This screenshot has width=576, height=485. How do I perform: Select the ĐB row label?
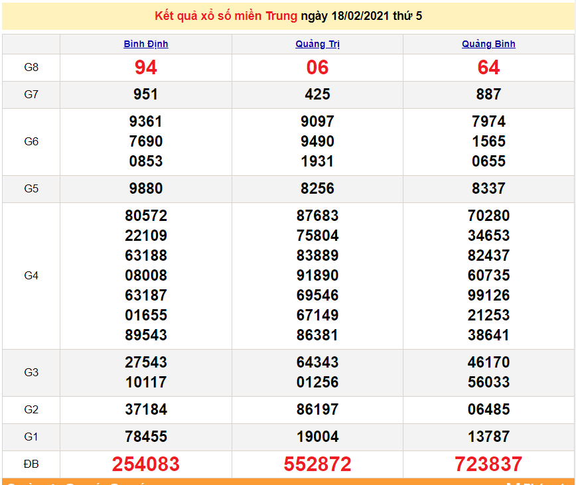pos(31,464)
